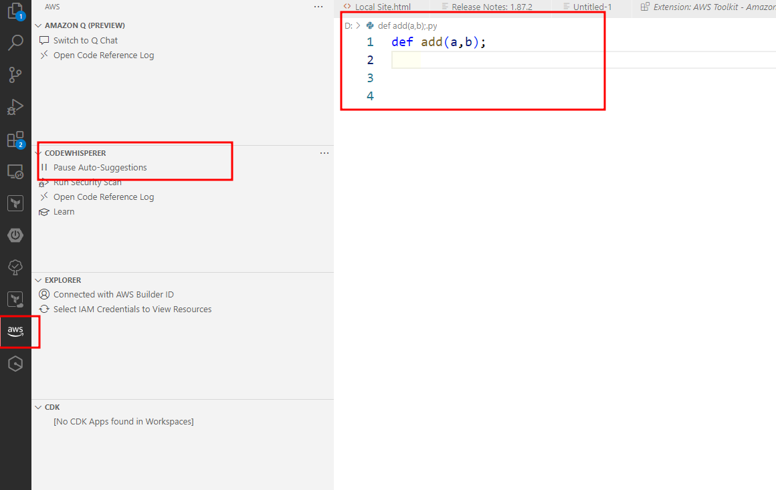Open Source Control view icon
This screenshot has width=776, height=490.
(x=15, y=75)
